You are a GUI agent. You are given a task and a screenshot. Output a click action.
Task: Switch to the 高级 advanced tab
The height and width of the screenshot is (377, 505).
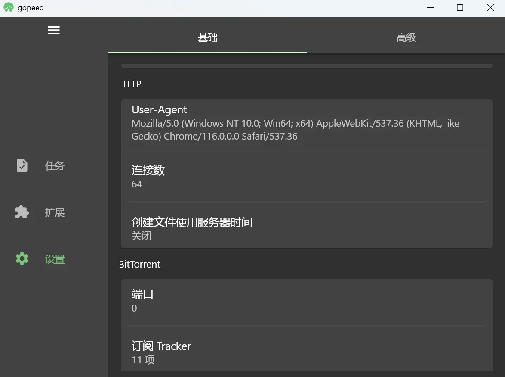[406, 38]
